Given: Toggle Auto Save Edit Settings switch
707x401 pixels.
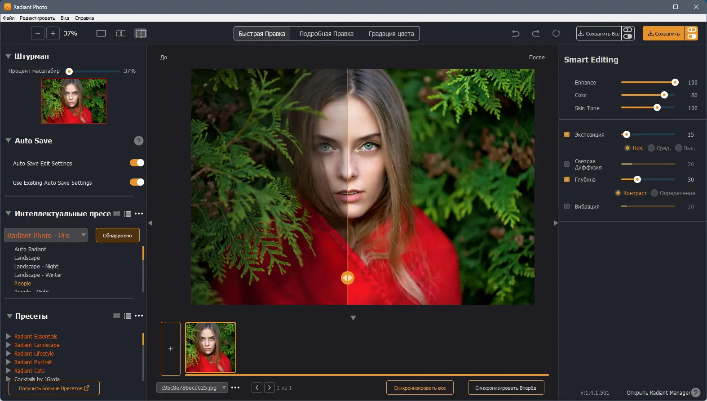Looking at the screenshot, I should (137, 163).
